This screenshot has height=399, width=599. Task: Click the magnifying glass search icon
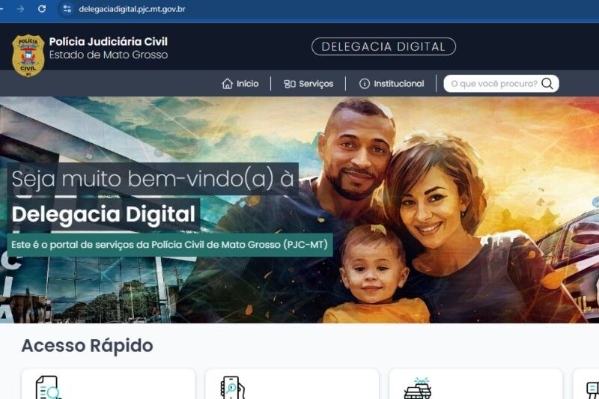tap(547, 84)
